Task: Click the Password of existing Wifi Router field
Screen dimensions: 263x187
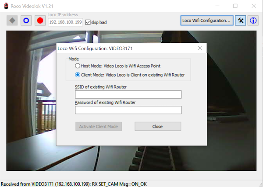Action: (x=128, y=110)
